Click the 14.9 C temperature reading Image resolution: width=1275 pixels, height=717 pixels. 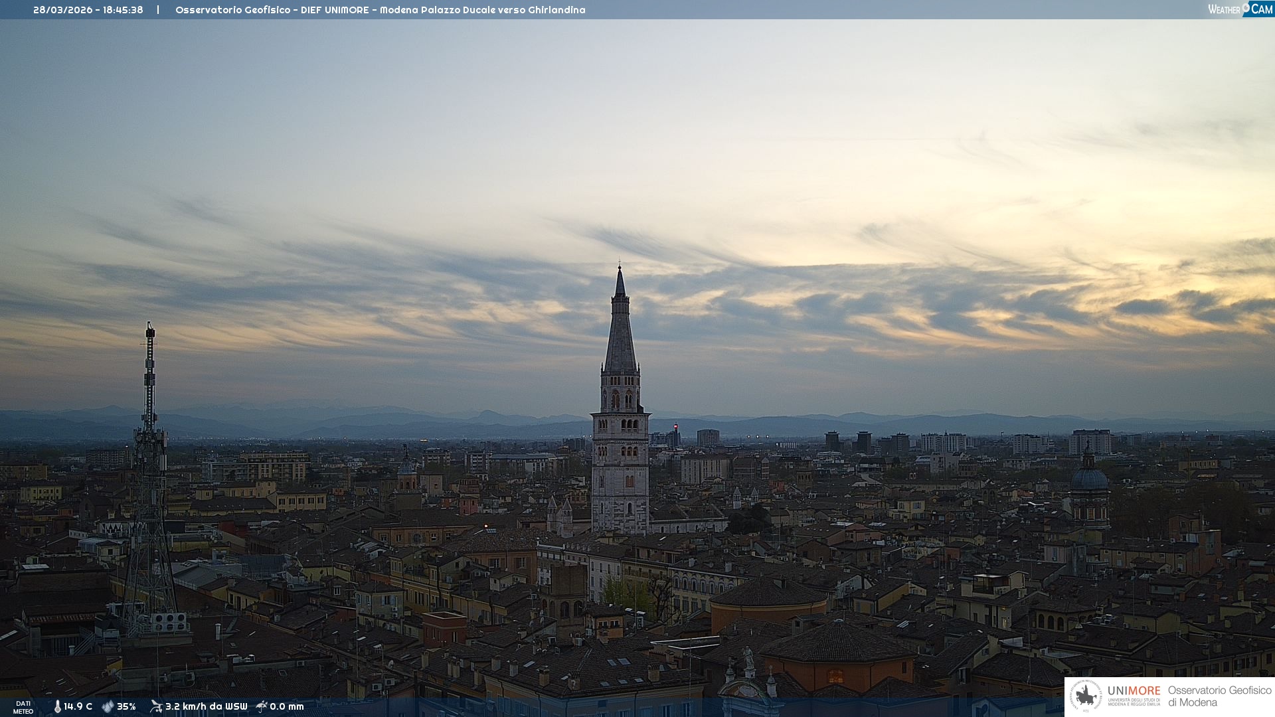(x=78, y=707)
